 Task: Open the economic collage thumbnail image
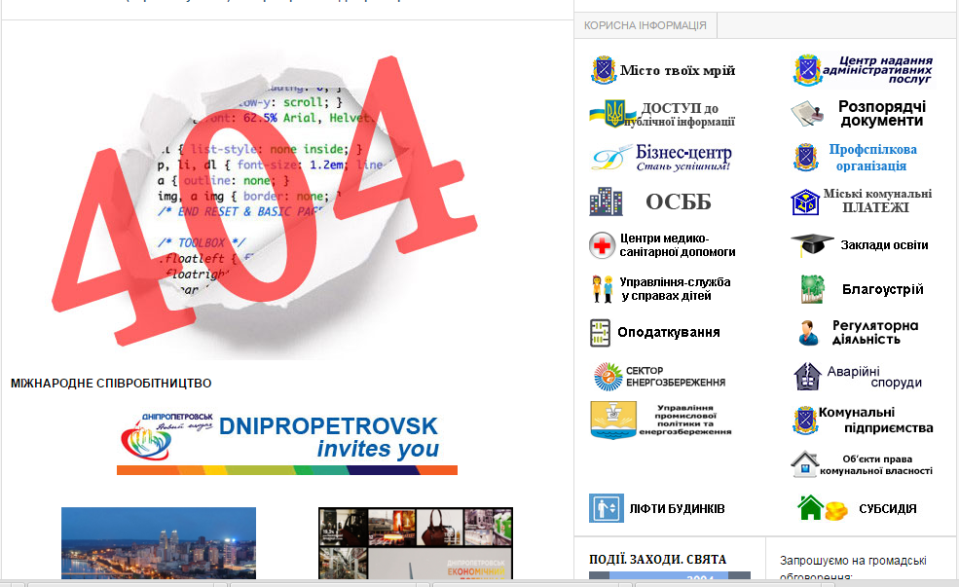click(416, 542)
